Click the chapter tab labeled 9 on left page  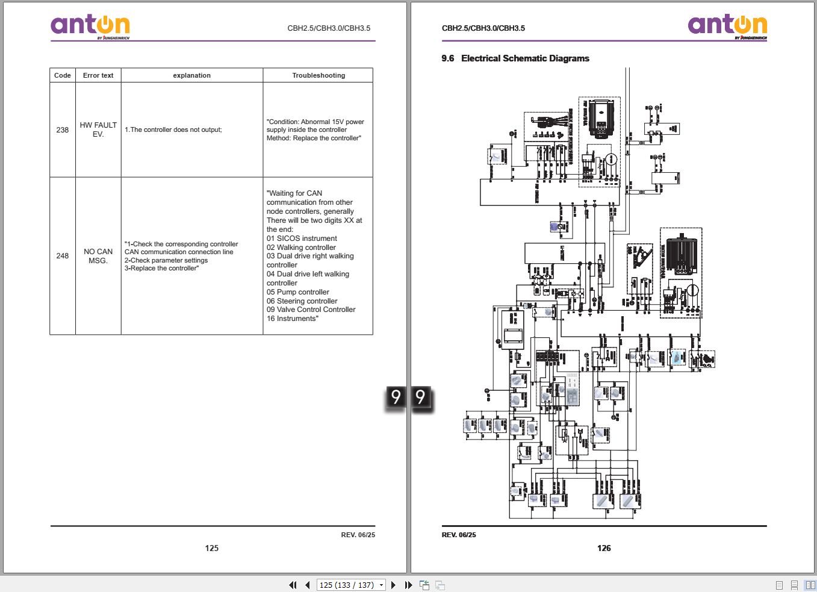pos(396,396)
